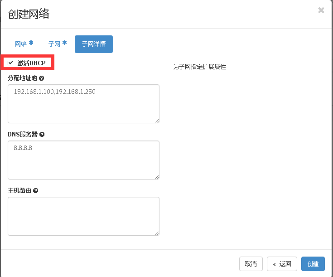Grab resize handle of 主机路由 box
Screen dimensions: 333x277
(x=157, y=233)
